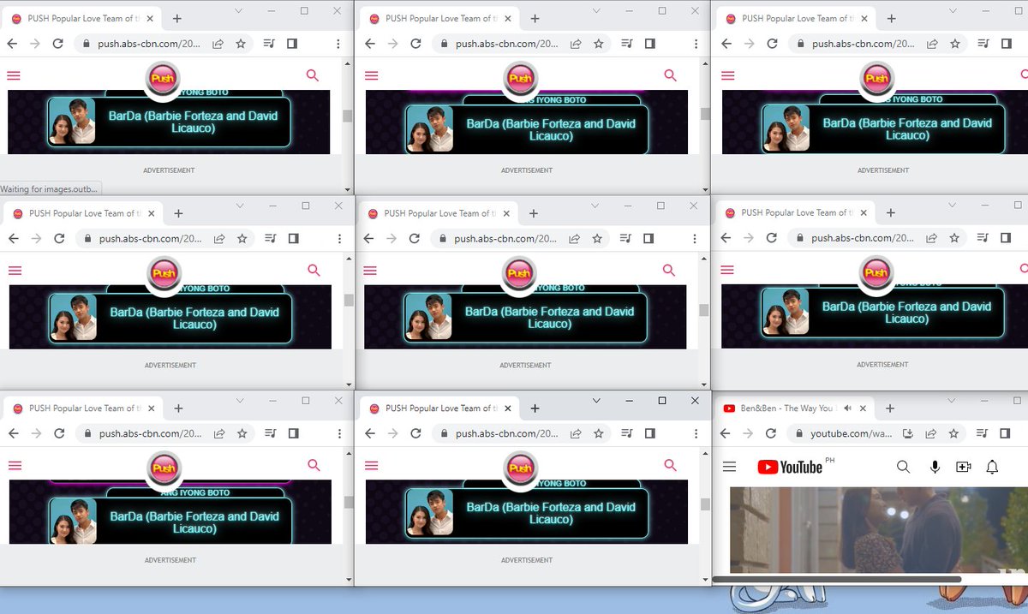The image size is (1028, 614).
Task: Select the PUSH tab in the bottom-left window
Action: [82, 408]
